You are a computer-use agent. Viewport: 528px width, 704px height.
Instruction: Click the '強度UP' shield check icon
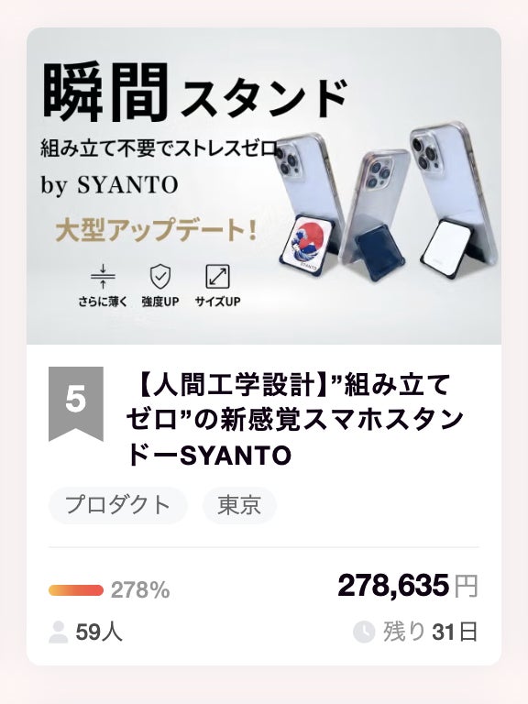pyautogui.click(x=160, y=277)
